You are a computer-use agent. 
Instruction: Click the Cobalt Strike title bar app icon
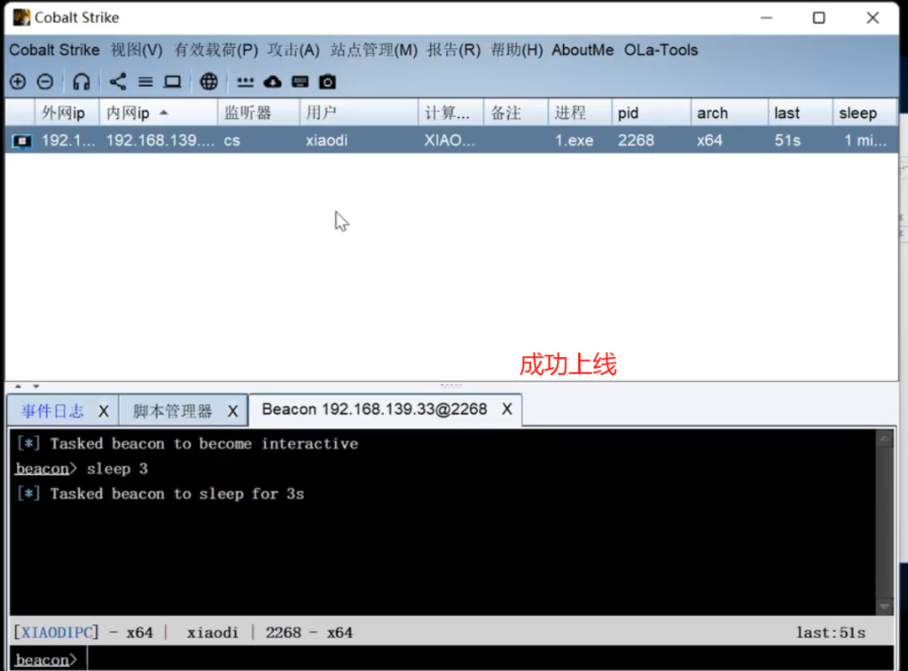coord(21,18)
